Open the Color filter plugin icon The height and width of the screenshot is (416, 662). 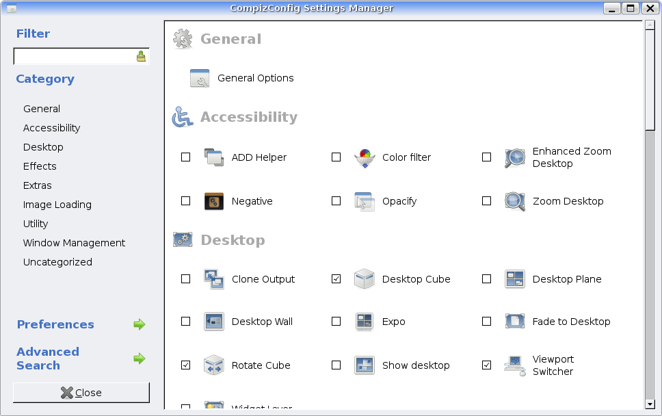[364, 157]
